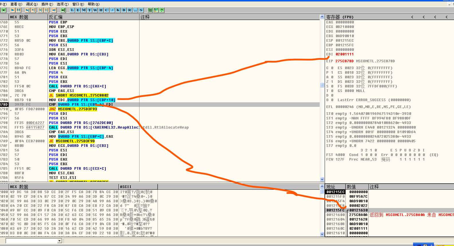The height and width of the screenshot is (246, 454).
Task: Toggle the carry flag C value
Action: click(332, 68)
